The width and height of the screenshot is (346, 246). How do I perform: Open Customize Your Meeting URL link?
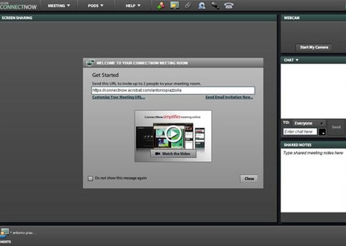tap(118, 97)
